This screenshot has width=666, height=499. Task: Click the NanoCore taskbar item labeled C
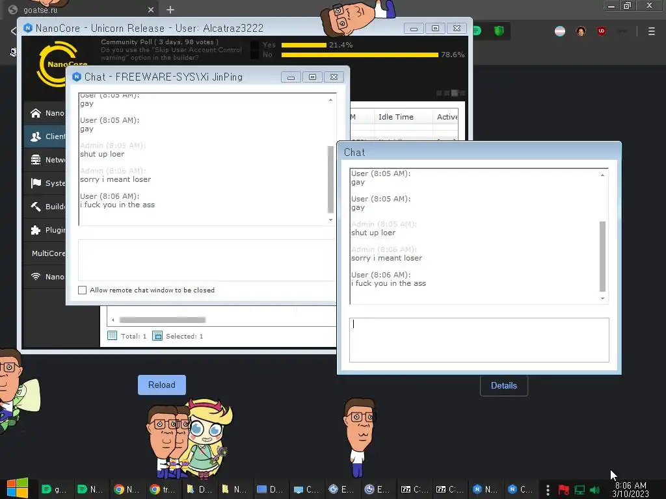coord(520,489)
